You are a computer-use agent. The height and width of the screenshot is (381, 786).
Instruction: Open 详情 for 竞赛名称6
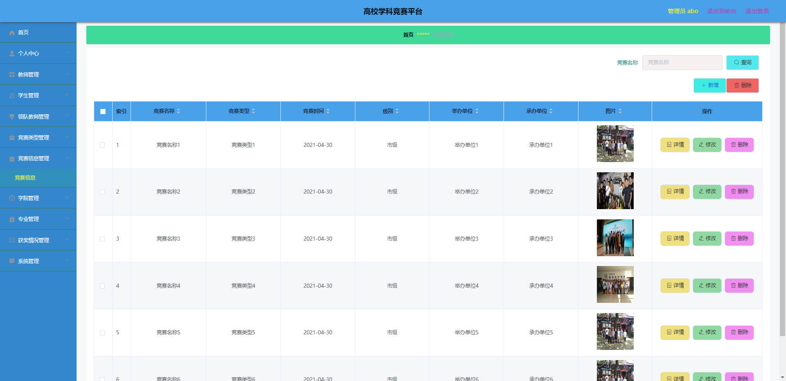pyautogui.click(x=675, y=377)
